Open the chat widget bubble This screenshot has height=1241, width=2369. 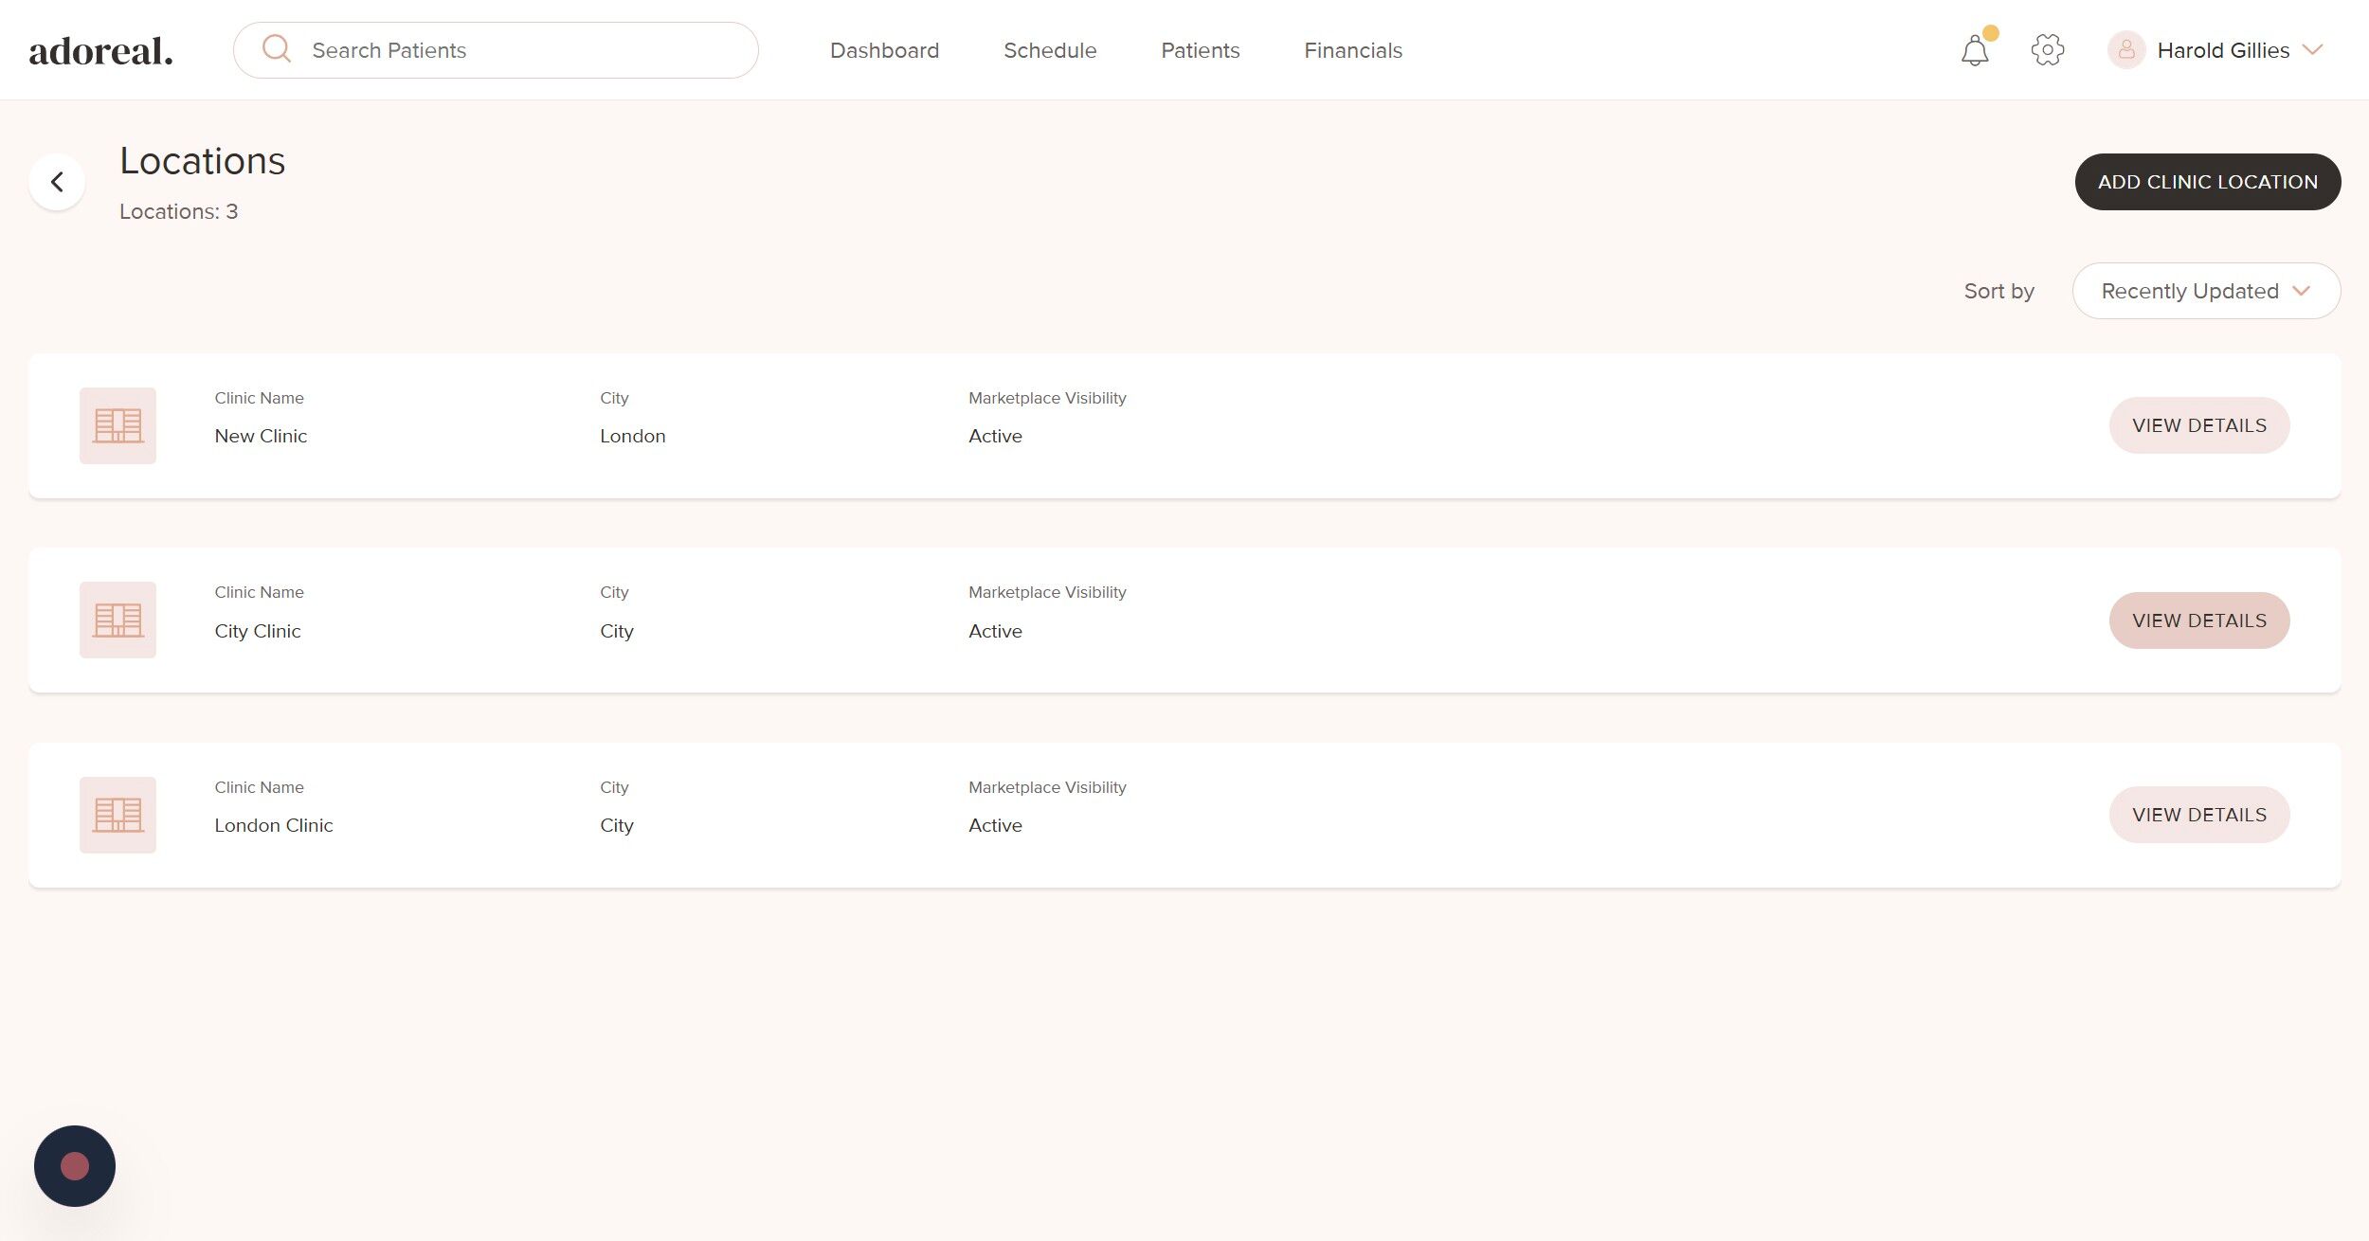coord(75,1165)
